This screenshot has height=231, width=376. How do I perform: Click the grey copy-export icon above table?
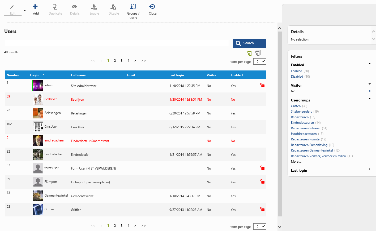(x=258, y=53)
